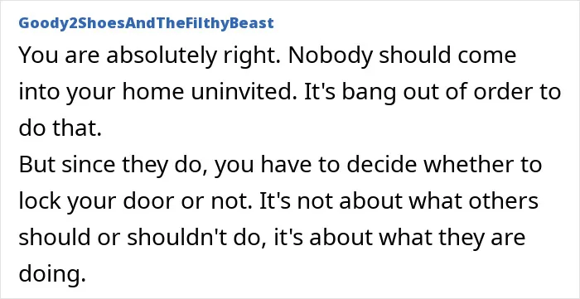Image resolution: width=580 pixels, height=299 pixels.
Task: Click the word "uninvited" in second line
Action: coord(244,92)
